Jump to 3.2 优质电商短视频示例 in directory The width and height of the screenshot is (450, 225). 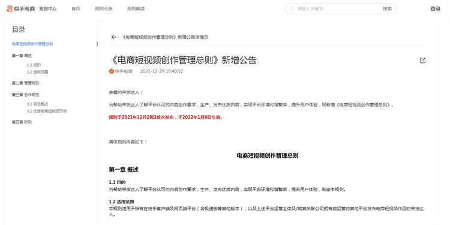coord(47,111)
